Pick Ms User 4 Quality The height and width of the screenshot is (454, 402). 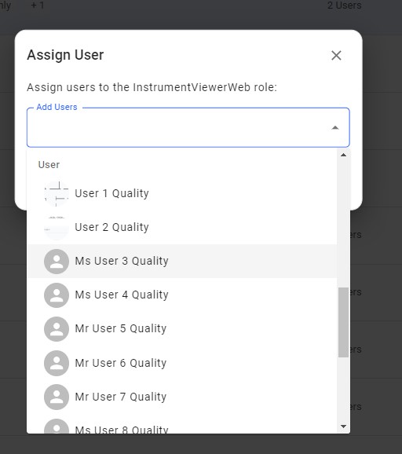pyautogui.click(x=181, y=295)
